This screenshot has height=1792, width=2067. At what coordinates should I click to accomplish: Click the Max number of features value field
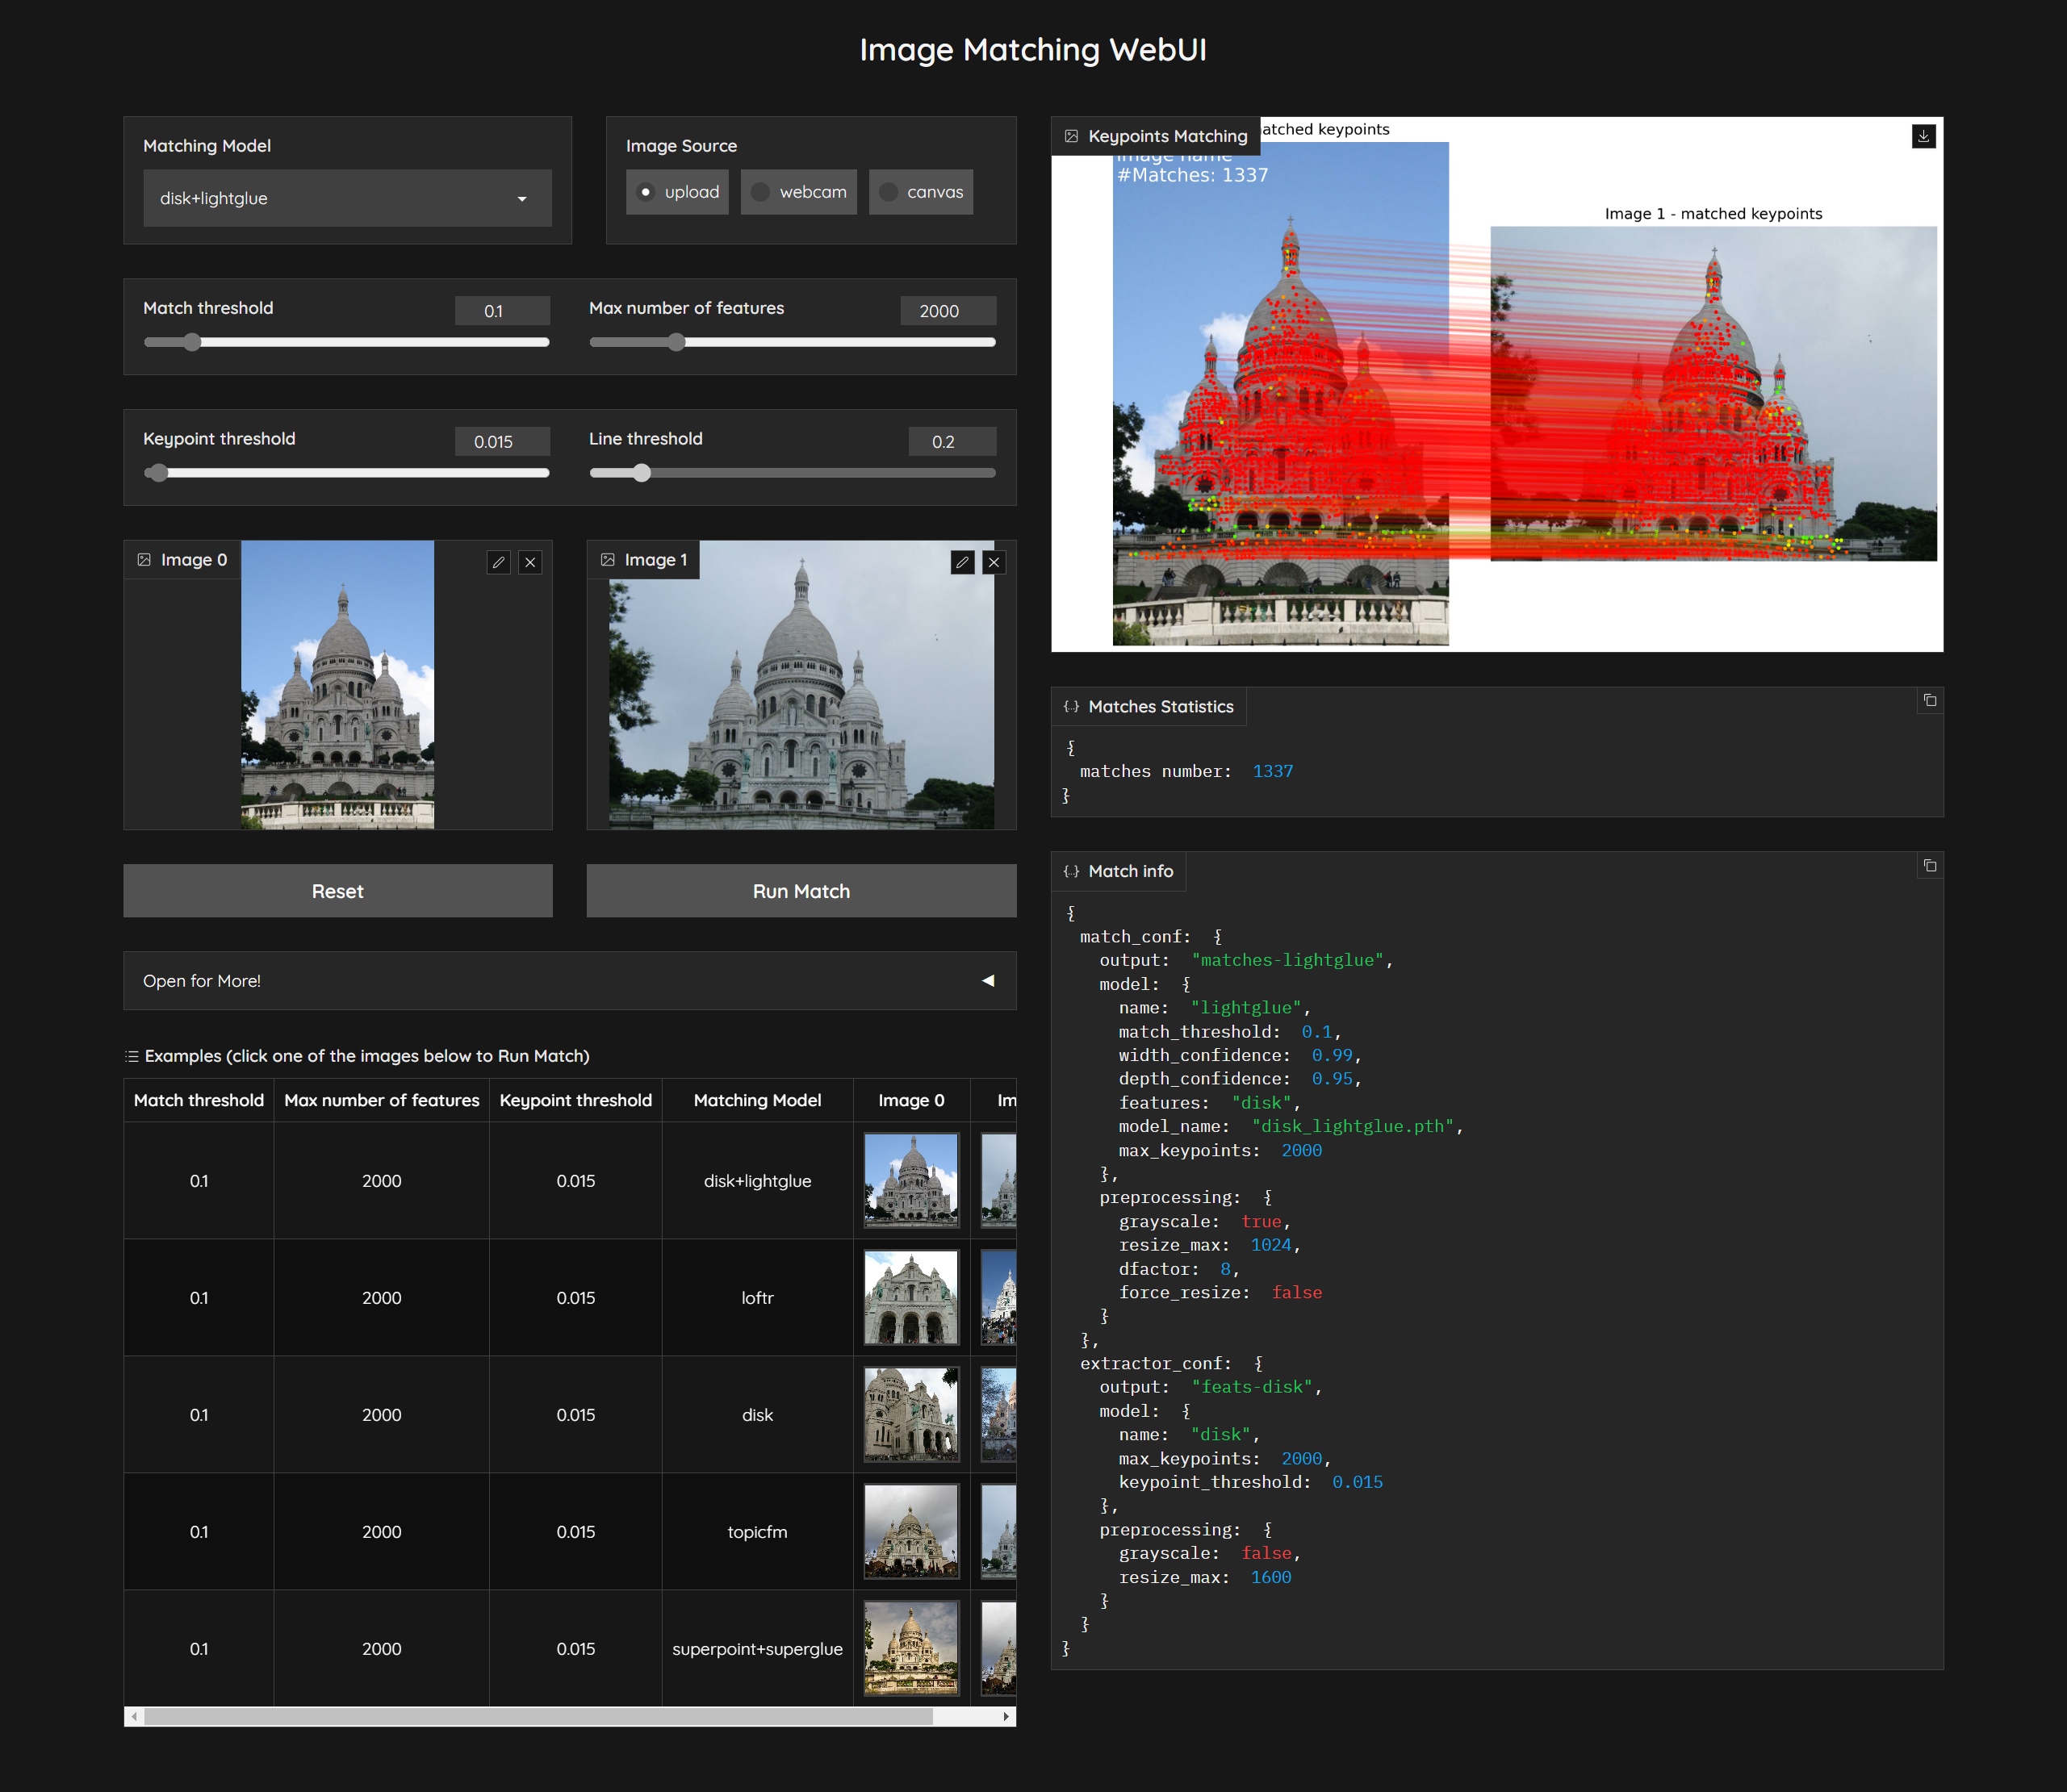coord(948,311)
